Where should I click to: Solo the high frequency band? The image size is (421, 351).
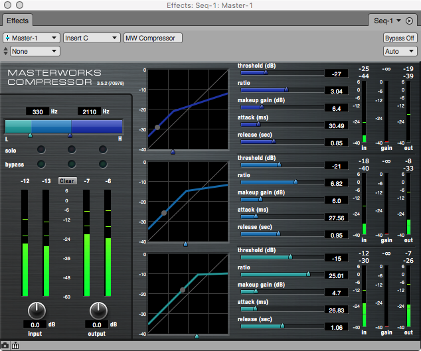pyautogui.click(x=103, y=149)
